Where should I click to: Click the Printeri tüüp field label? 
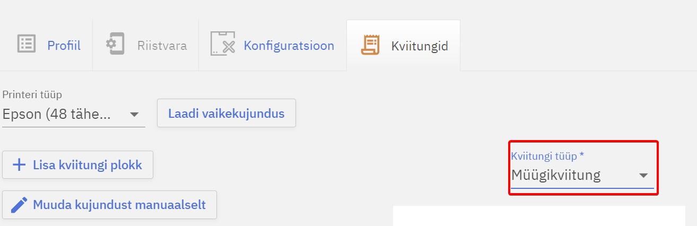[32, 95]
